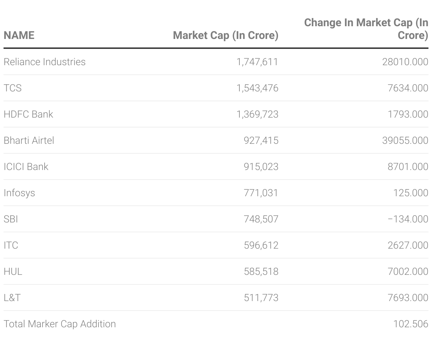
Task: Click the Market Cap (In Crore) header
Action: tap(226, 35)
